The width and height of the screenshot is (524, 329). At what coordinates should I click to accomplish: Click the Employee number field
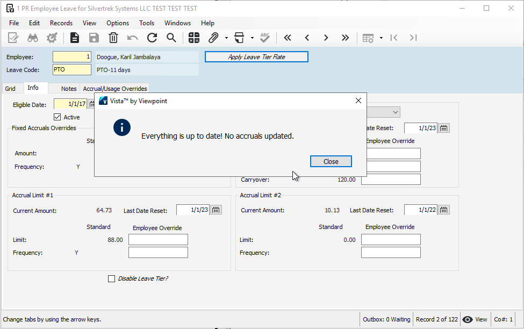point(72,57)
